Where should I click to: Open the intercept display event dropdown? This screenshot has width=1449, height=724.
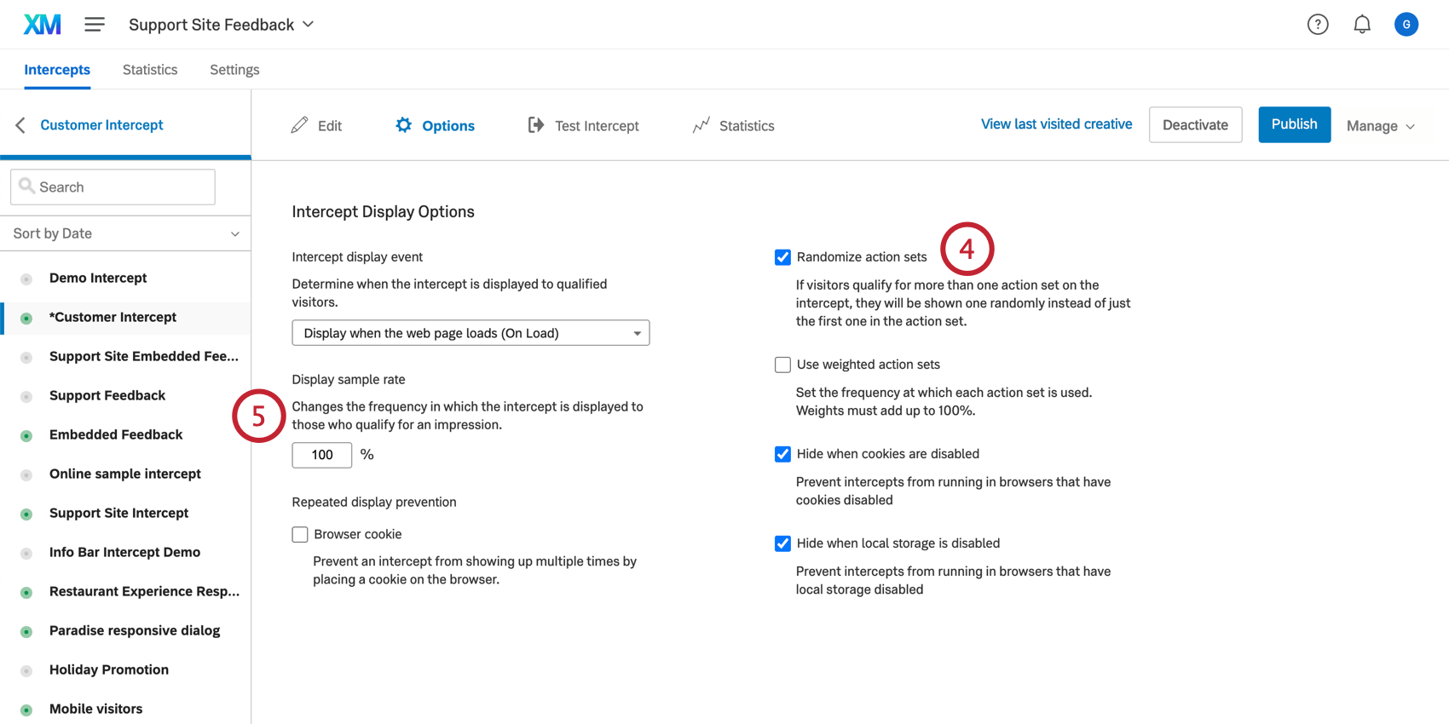(470, 333)
